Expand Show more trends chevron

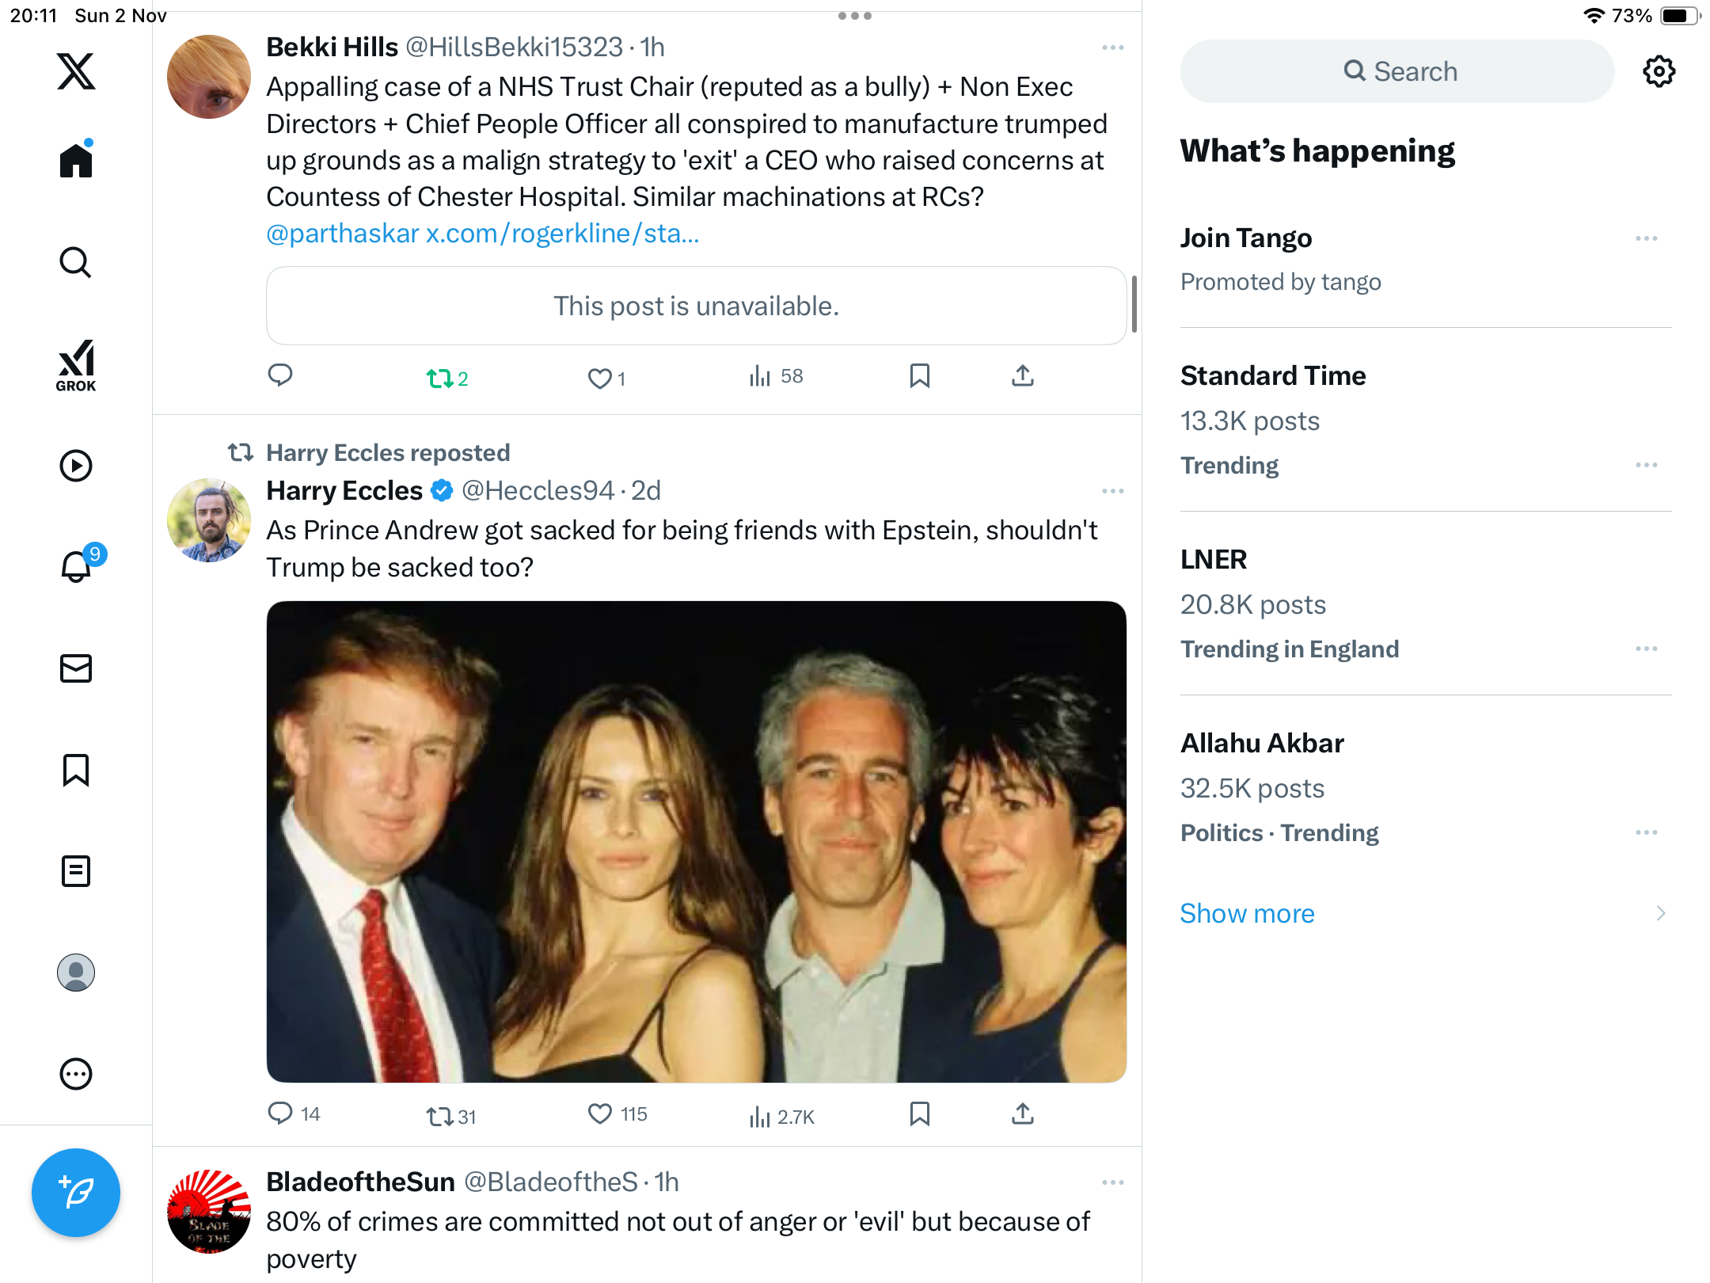click(x=1660, y=913)
